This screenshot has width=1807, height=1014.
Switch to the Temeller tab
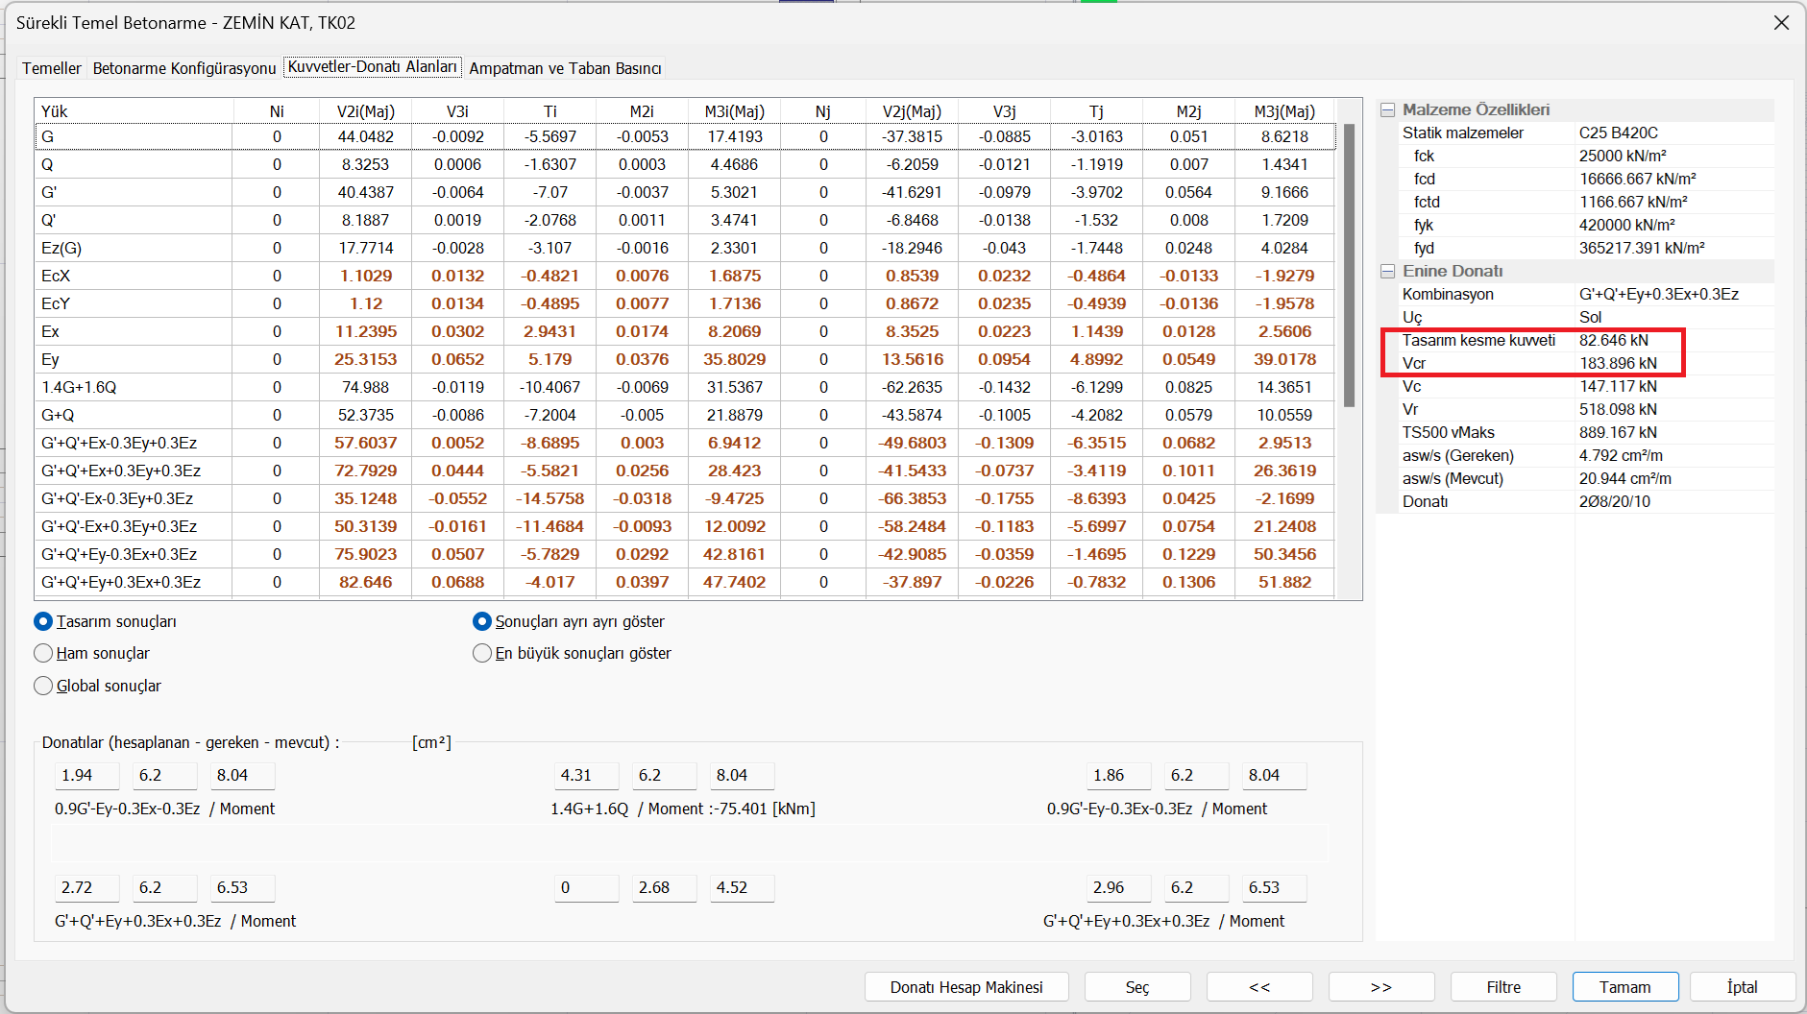52,68
